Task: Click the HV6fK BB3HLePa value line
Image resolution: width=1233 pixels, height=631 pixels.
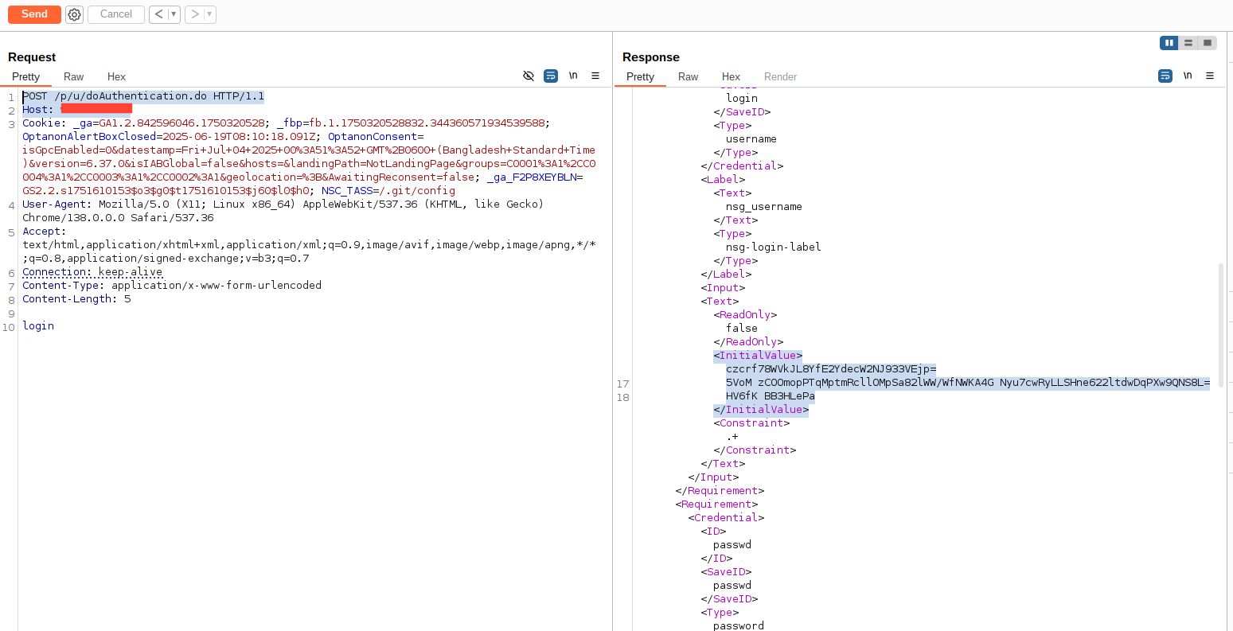Action: 771,396
